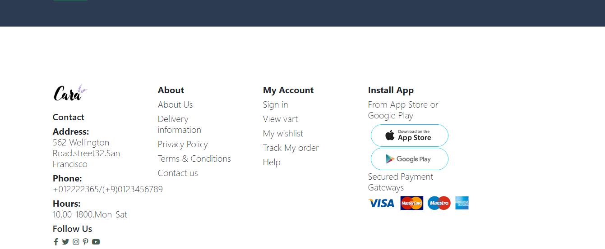Open Terms & Conditions link
The height and width of the screenshot is (249, 605).
pyautogui.click(x=194, y=158)
